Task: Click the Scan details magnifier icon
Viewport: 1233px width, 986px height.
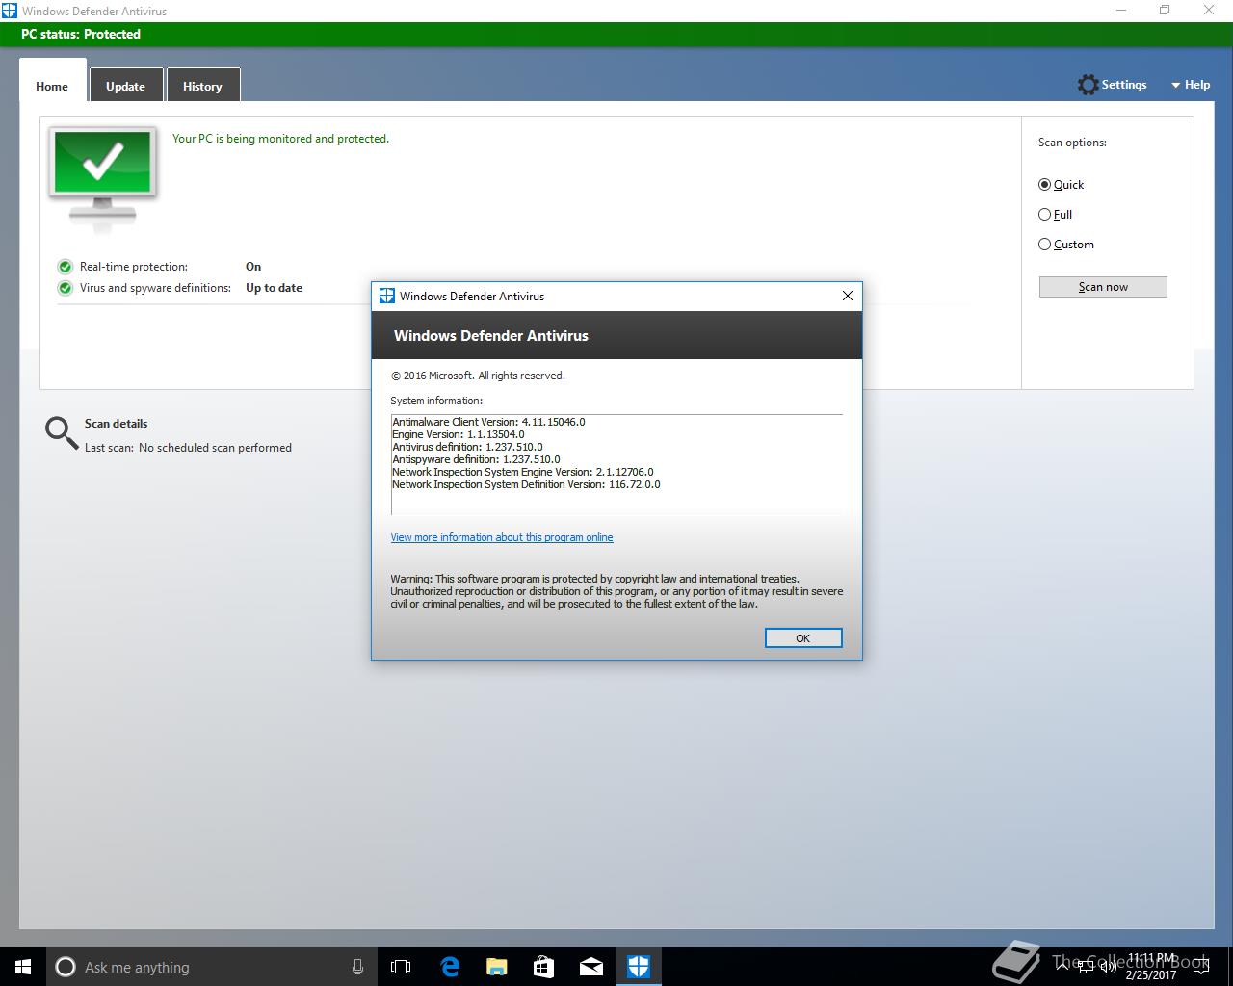Action: tap(62, 433)
